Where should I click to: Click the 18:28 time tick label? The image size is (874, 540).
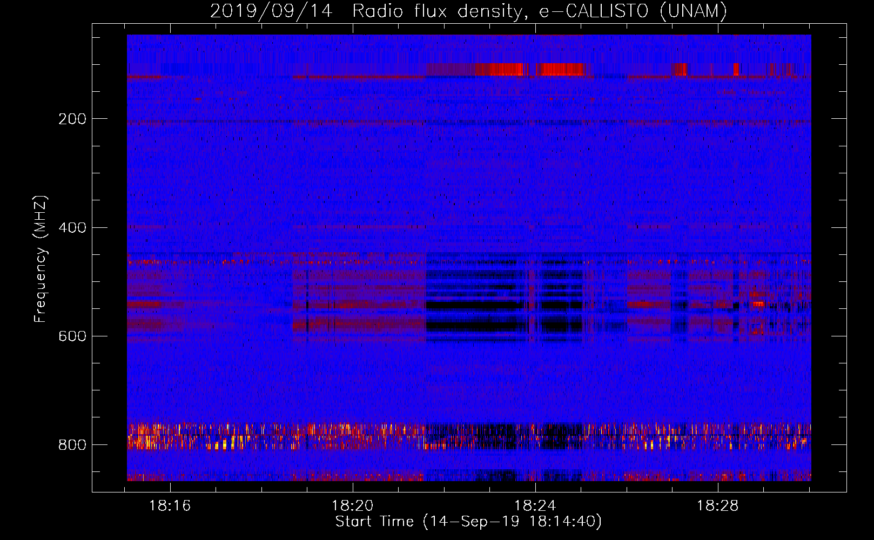click(718, 506)
